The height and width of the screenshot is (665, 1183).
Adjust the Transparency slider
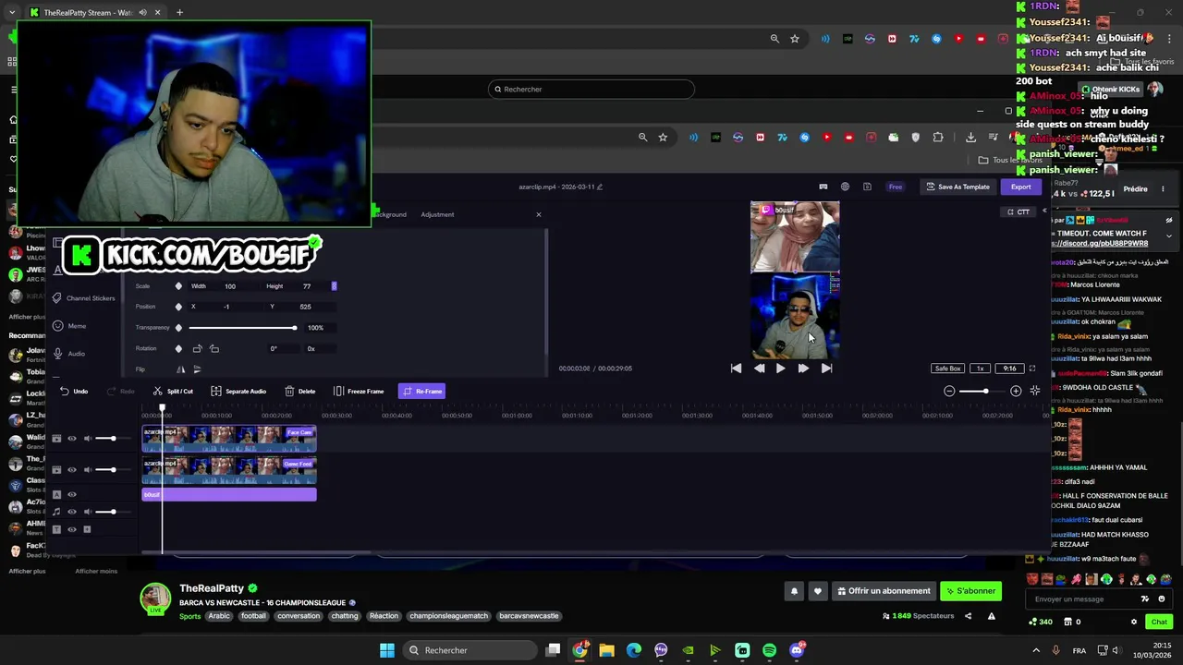243,328
